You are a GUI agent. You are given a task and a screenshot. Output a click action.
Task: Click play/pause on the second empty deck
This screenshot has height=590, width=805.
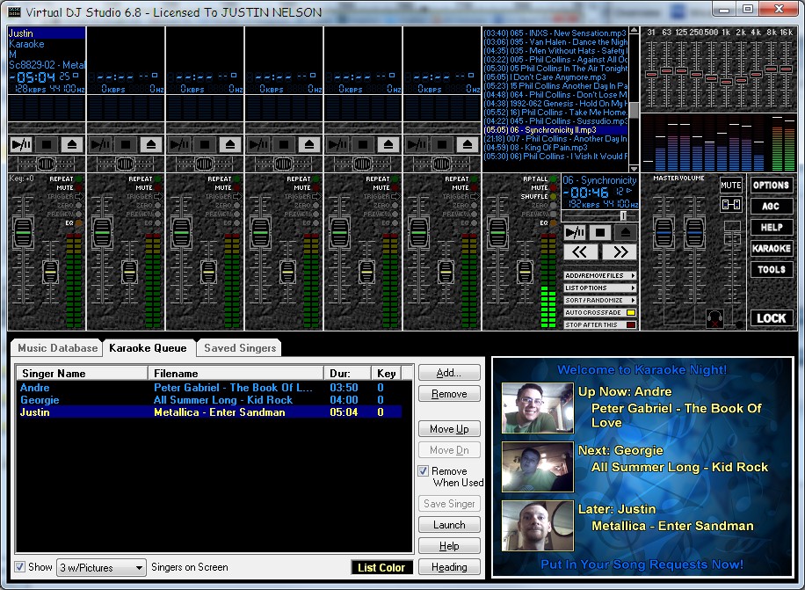179,145
